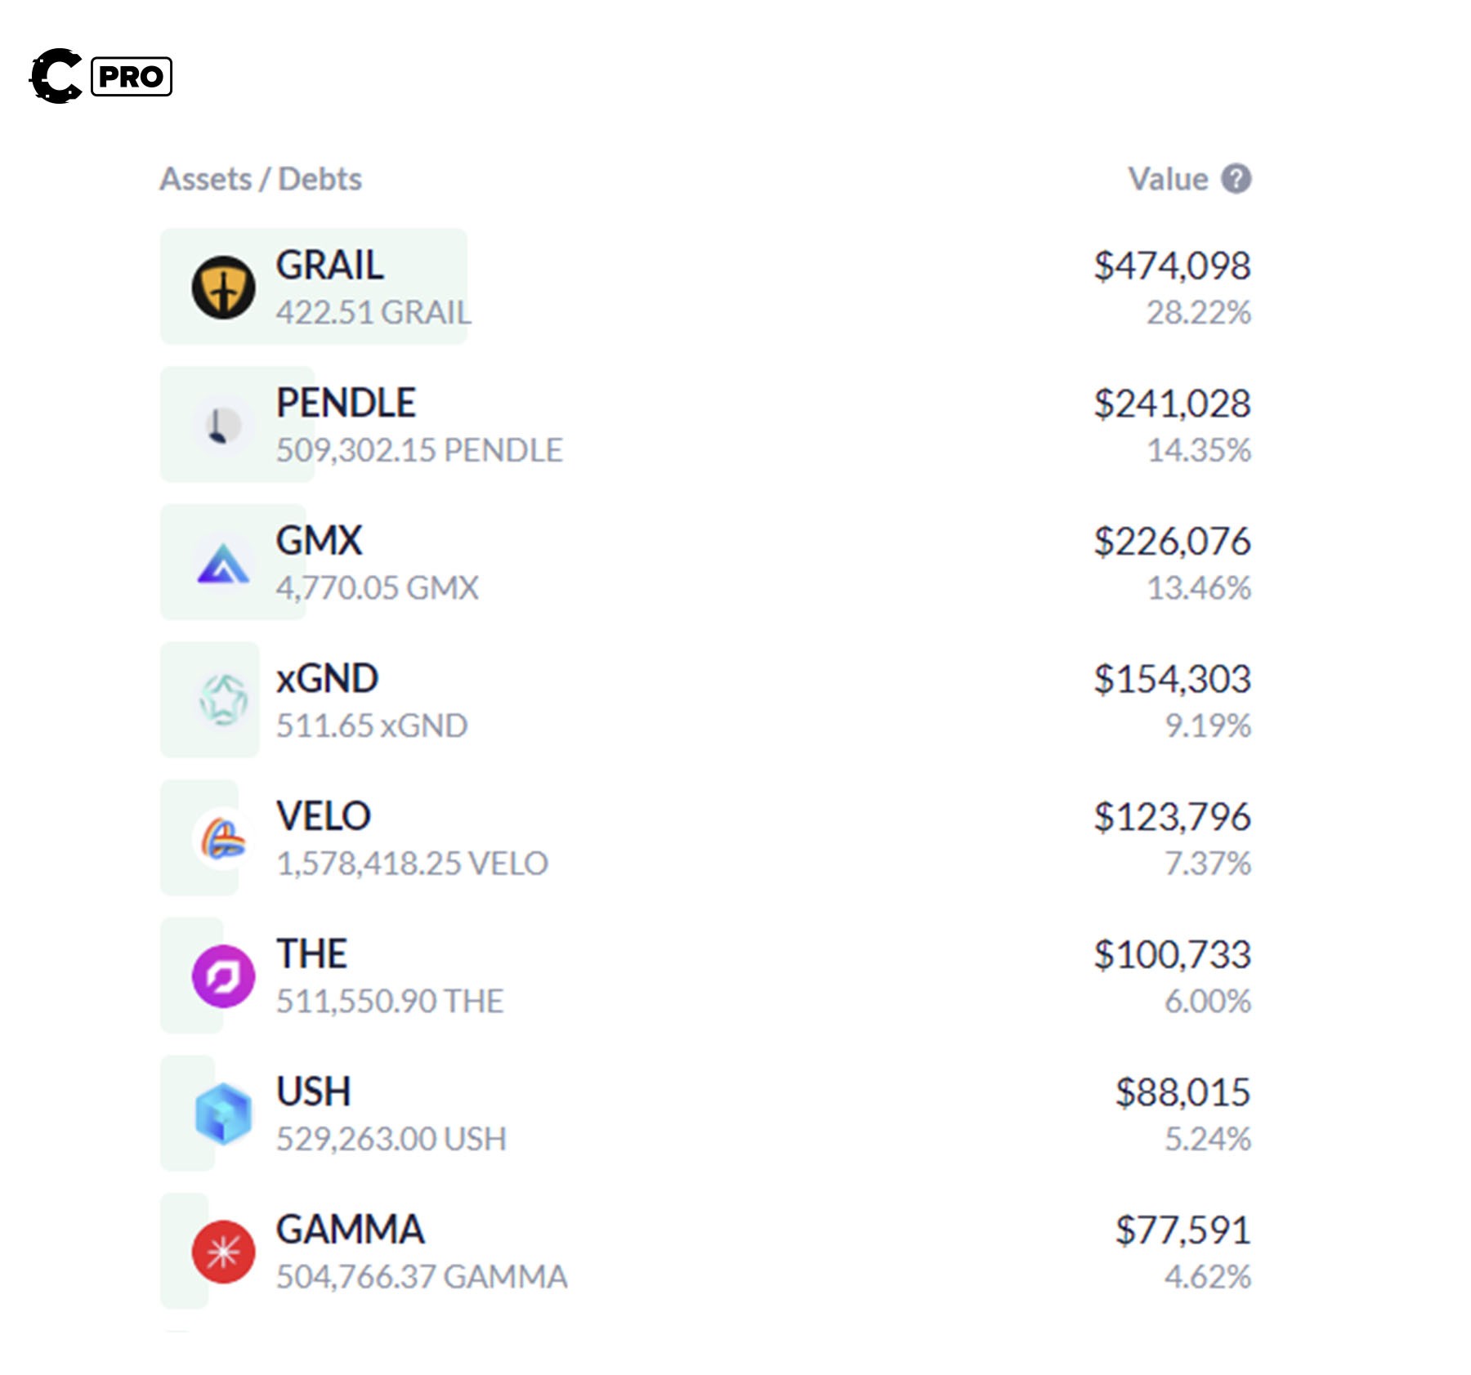Open the VELO token icon
This screenshot has height=1375, width=1471.
pyautogui.click(x=222, y=838)
